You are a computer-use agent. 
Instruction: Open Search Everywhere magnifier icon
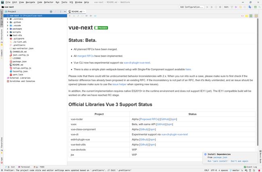(x=260, y=7)
